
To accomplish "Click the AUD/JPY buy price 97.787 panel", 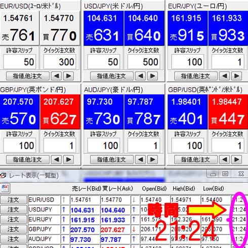I will tap(144, 112).
